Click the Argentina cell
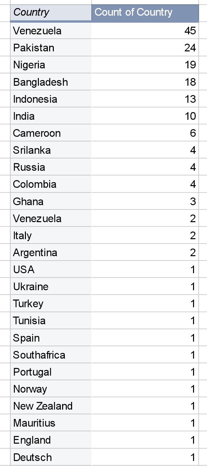Viewport: 207px width, 466px height. coord(51,253)
